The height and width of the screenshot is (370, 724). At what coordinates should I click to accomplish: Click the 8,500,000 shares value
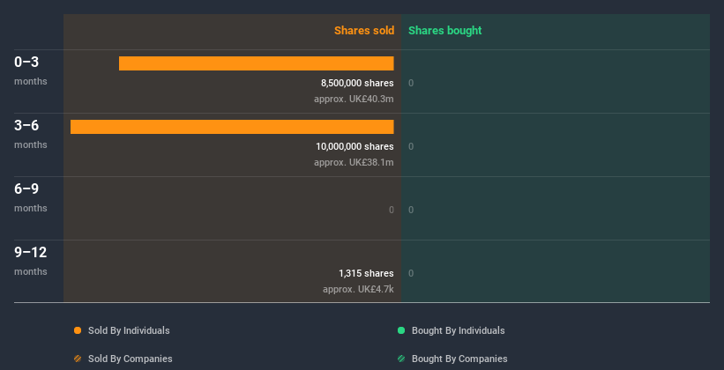(x=357, y=83)
